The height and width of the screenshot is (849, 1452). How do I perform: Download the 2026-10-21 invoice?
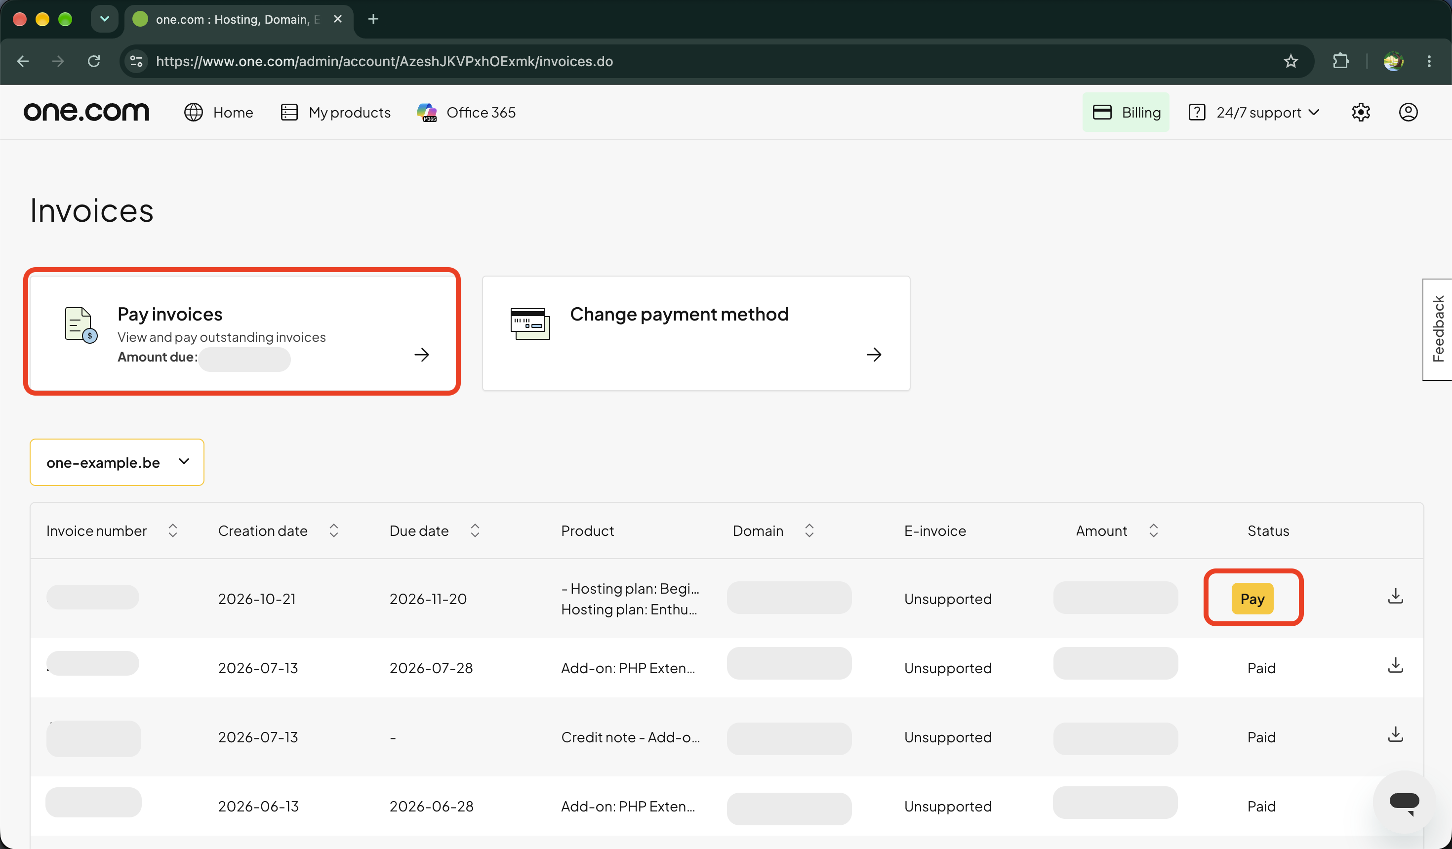click(x=1395, y=596)
